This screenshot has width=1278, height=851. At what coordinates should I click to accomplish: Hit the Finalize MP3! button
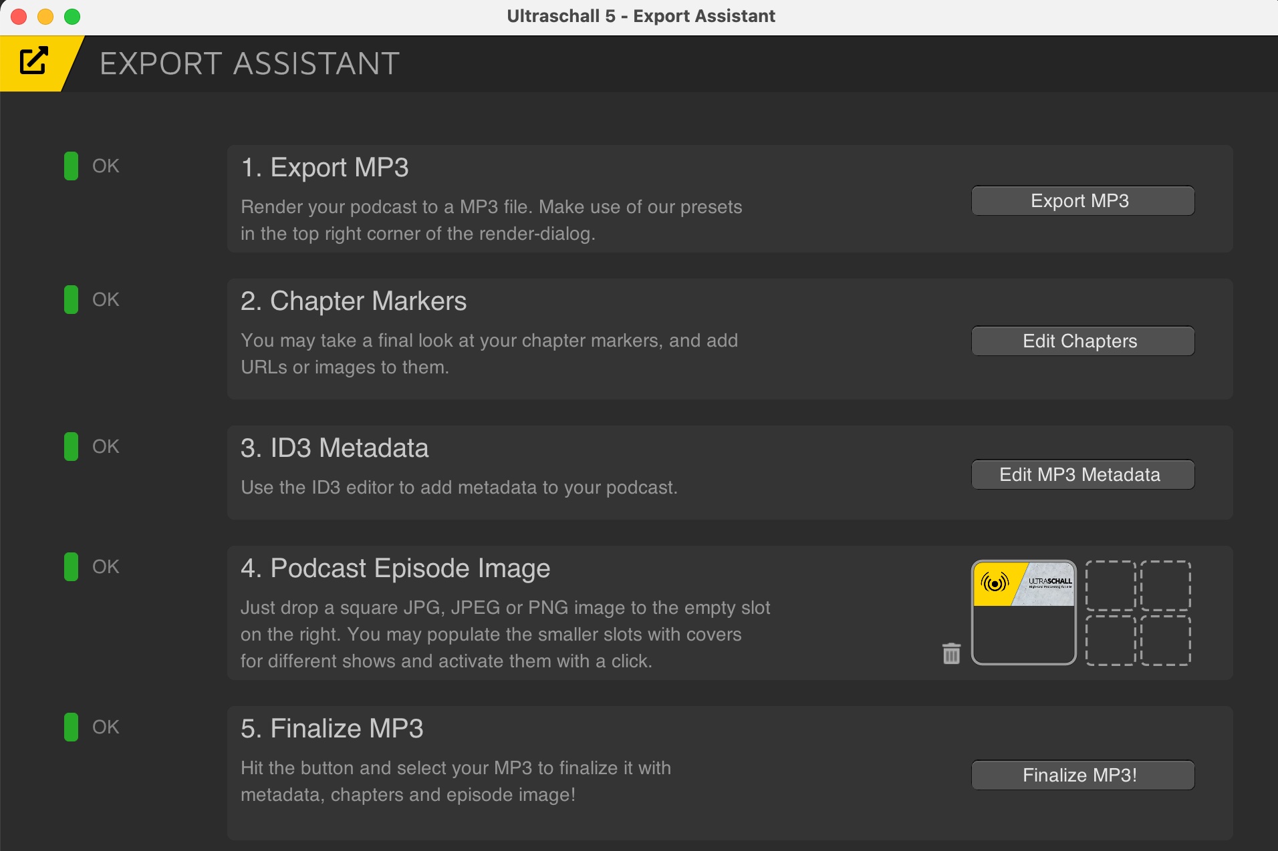[x=1082, y=775]
